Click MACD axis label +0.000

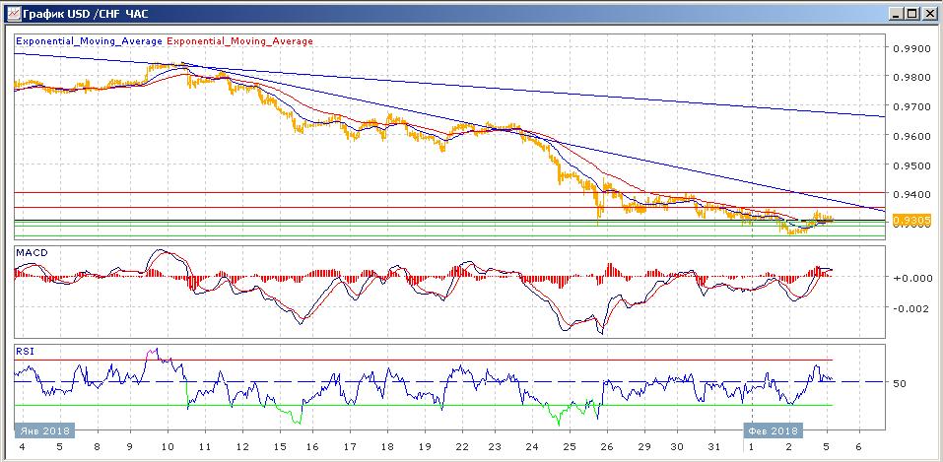911,278
